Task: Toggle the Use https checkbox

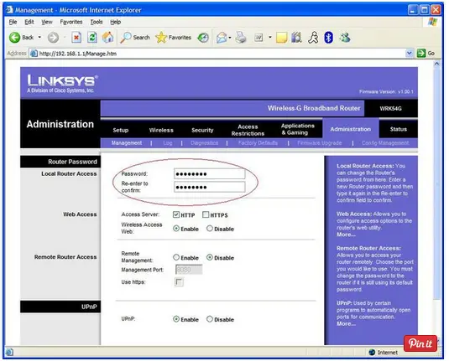Action: (179, 282)
